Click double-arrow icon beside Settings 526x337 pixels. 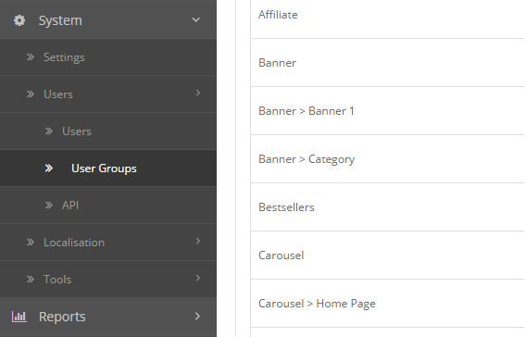[31, 57]
